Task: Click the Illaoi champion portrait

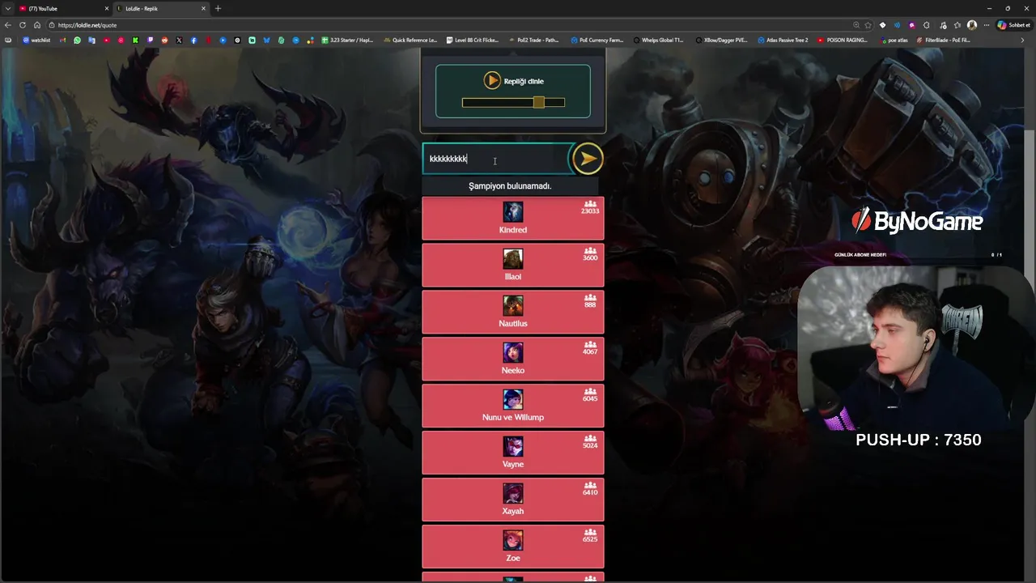Action: (x=513, y=259)
